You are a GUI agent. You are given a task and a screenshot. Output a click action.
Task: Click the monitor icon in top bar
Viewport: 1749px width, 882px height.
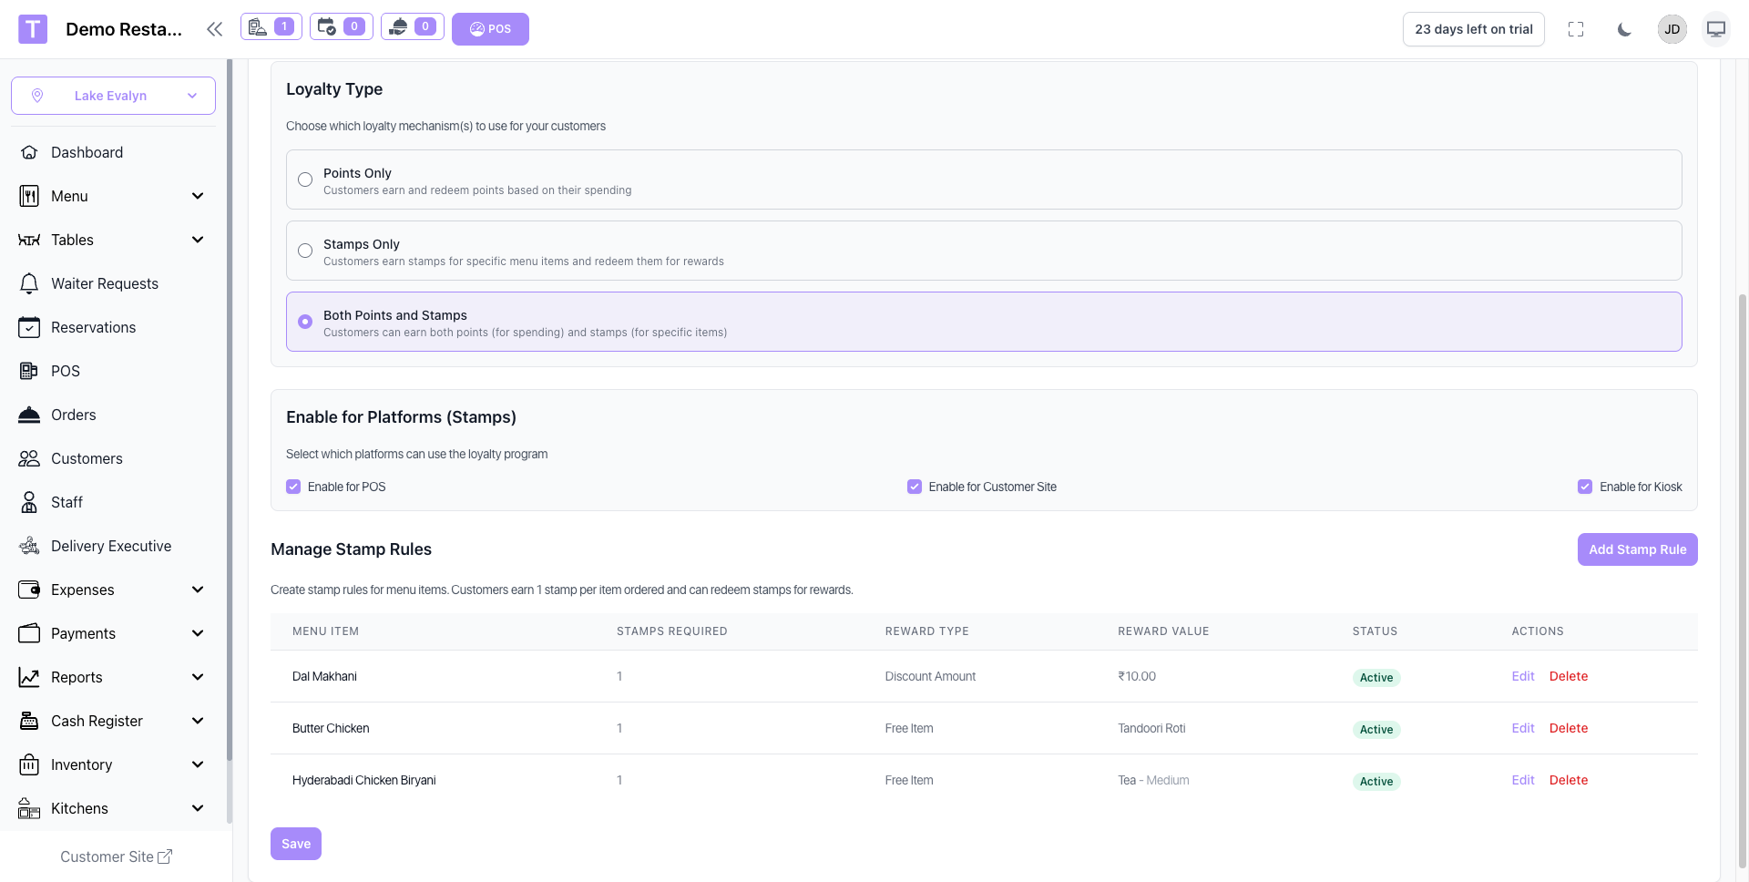pos(1716,29)
